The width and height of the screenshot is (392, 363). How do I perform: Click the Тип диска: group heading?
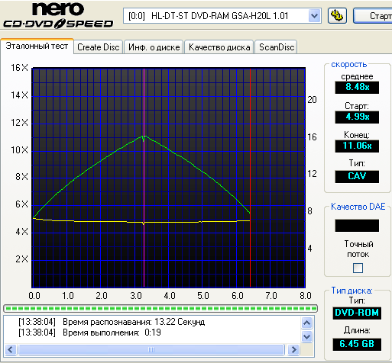352,291
